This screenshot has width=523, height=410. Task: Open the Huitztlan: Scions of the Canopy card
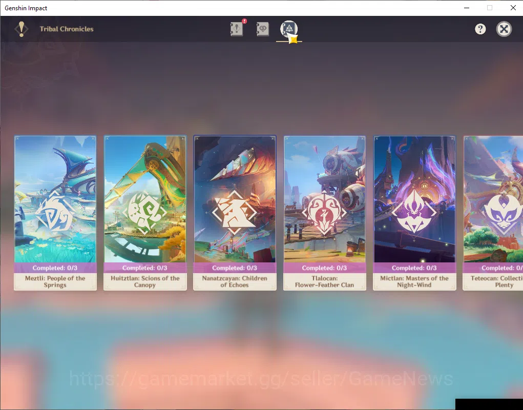(x=145, y=213)
